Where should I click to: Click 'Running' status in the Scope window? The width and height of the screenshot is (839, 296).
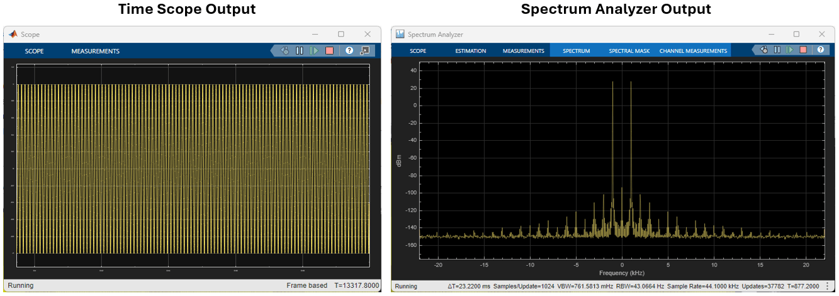[x=20, y=285]
